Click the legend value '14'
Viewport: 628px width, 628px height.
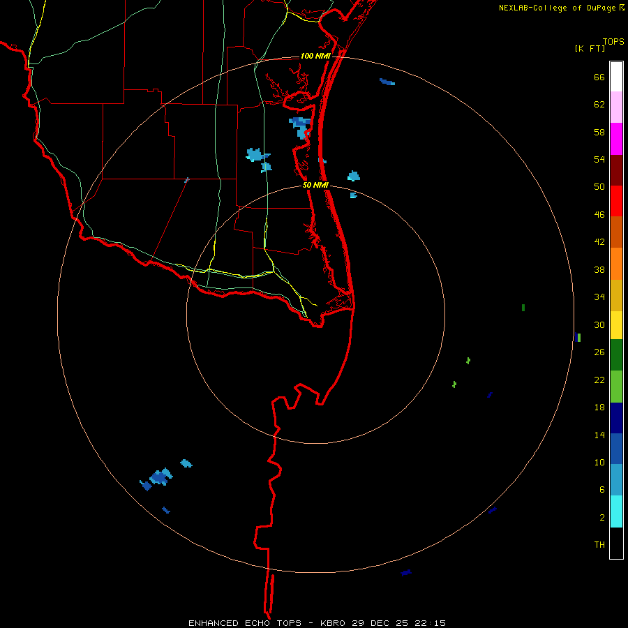tap(599, 435)
